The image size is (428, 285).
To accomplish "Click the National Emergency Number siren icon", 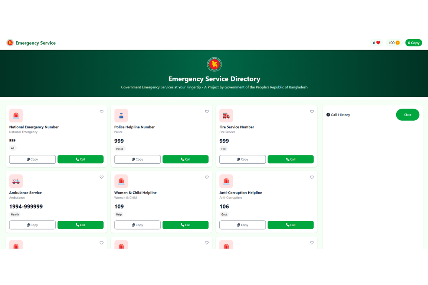I will pos(16,116).
